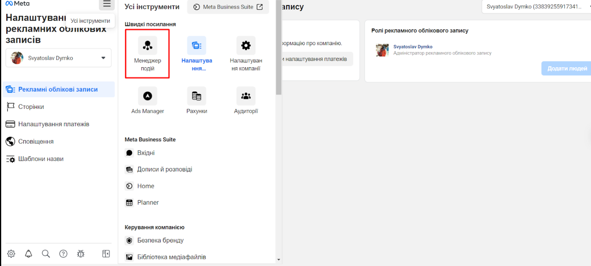
Task: Select Сторінки in sidebar
Action: point(59,107)
